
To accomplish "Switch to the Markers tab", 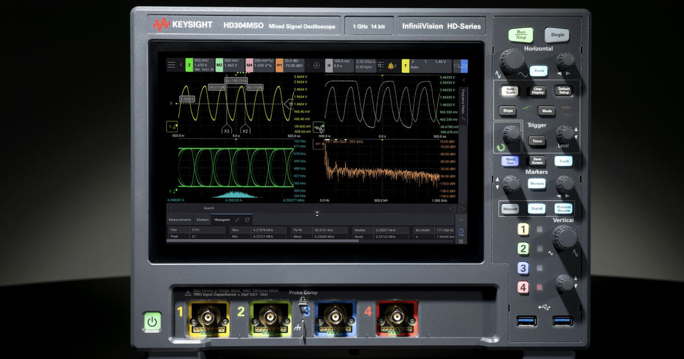I will (x=201, y=220).
